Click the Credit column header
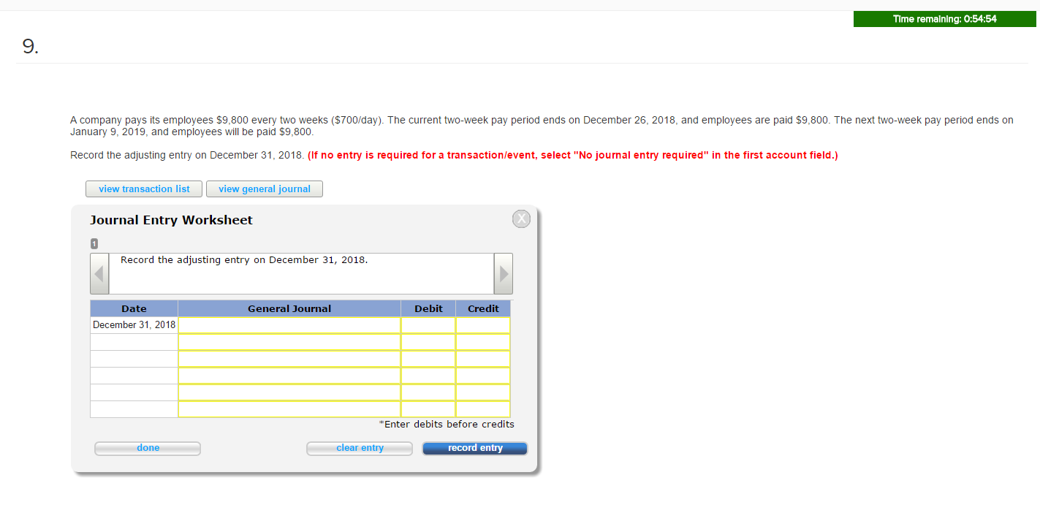 [x=483, y=308]
